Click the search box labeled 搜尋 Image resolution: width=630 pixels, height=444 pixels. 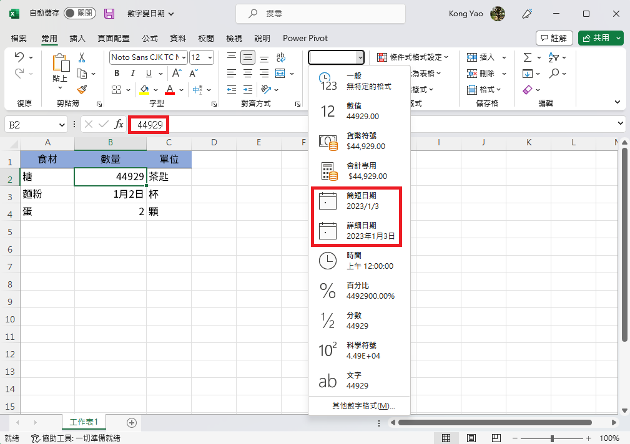[320, 14]
